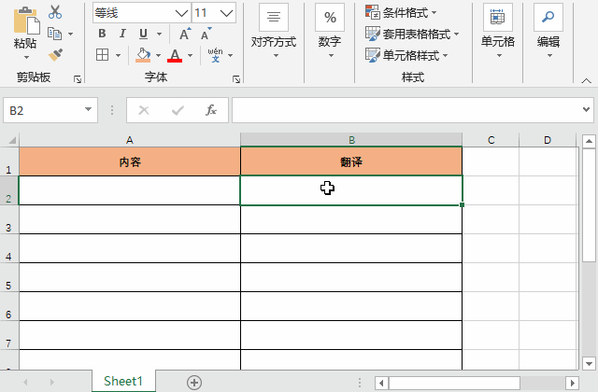Image resolution: width=598 pixels, height=392 pixels.
Task: Open the clipboard (剪贴板) dialog launcher
Action: 78,78
